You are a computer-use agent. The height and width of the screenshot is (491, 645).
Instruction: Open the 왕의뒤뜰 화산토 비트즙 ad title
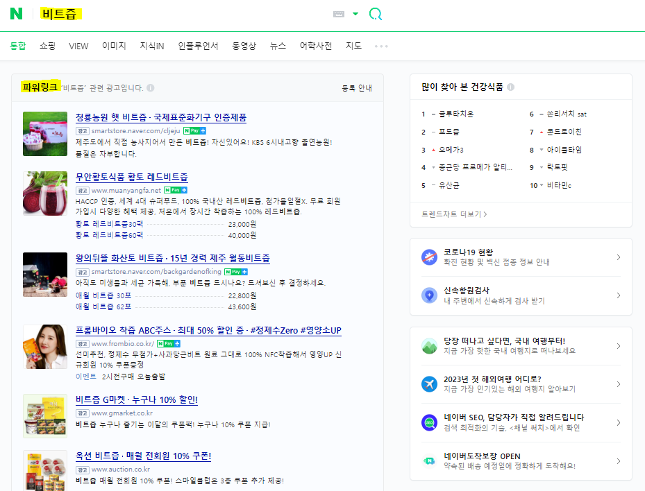pos(173,258)
